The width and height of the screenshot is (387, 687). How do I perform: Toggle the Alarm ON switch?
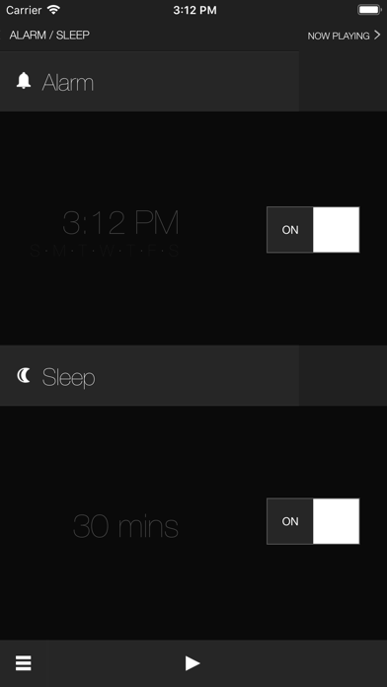[313, 230]
